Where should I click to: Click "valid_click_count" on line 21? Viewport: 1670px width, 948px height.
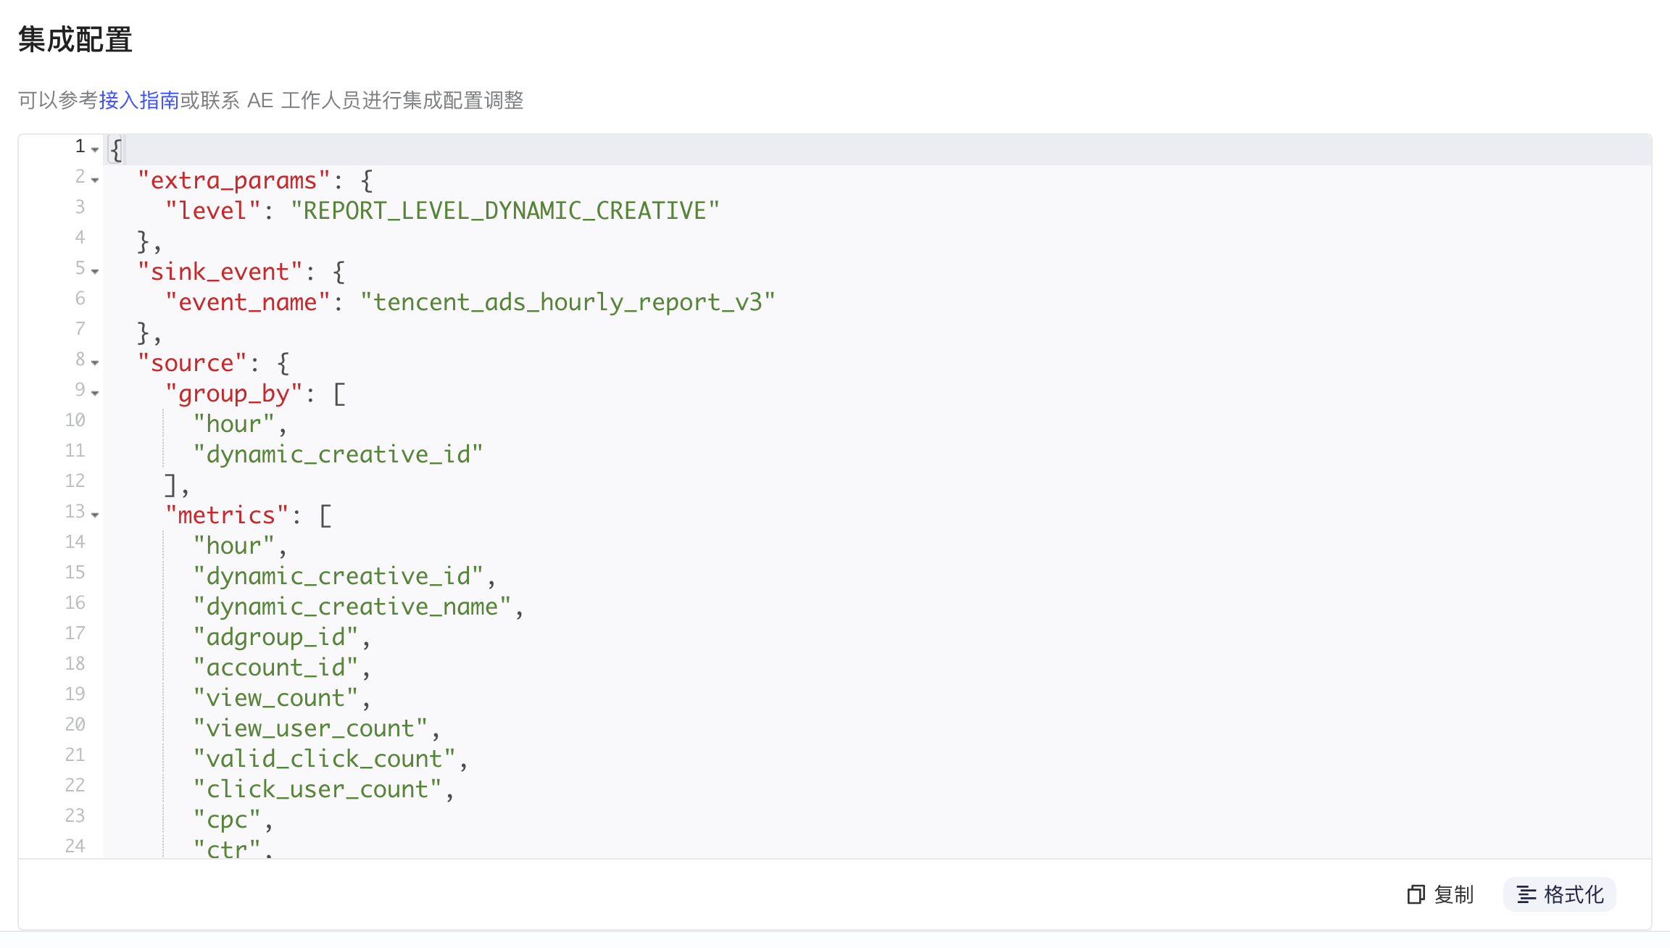pos(324,759)
